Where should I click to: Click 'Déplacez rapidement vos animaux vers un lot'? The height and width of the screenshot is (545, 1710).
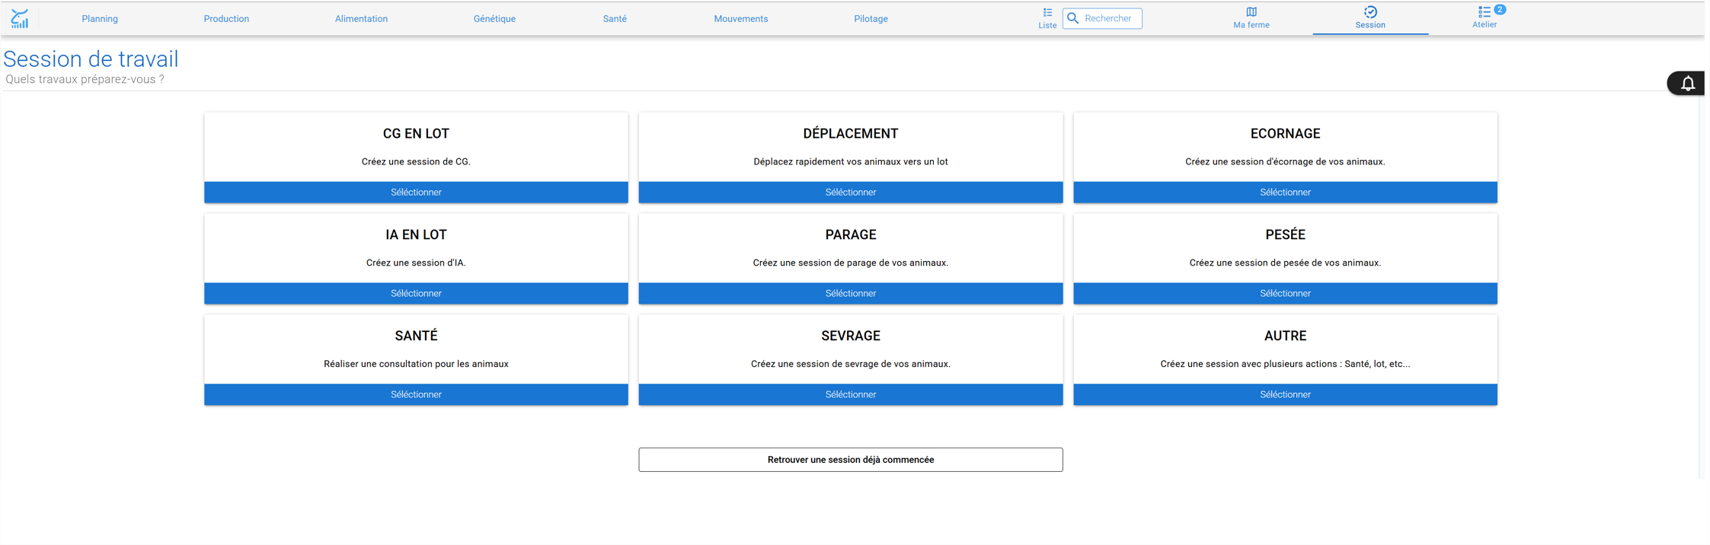click(851, 161)
